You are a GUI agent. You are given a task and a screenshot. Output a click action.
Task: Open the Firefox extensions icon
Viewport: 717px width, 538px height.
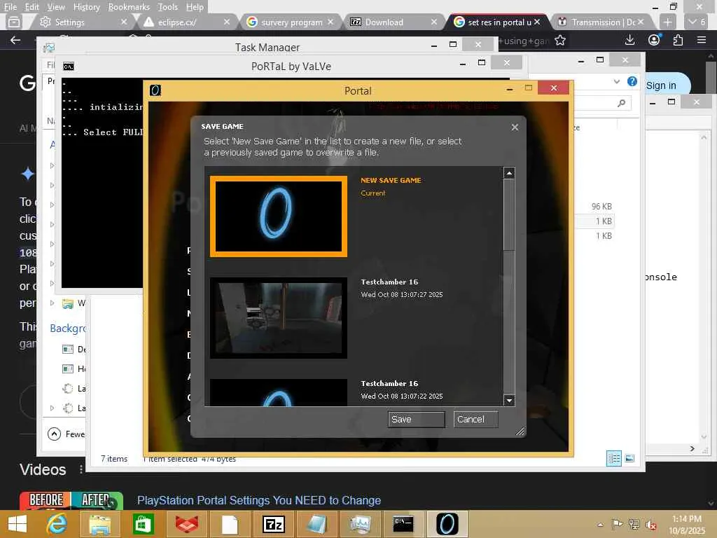(678, 40)
